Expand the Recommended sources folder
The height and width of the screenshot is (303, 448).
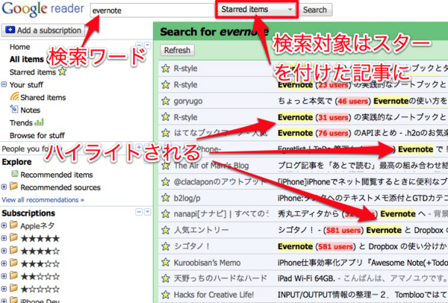[4, 187]
